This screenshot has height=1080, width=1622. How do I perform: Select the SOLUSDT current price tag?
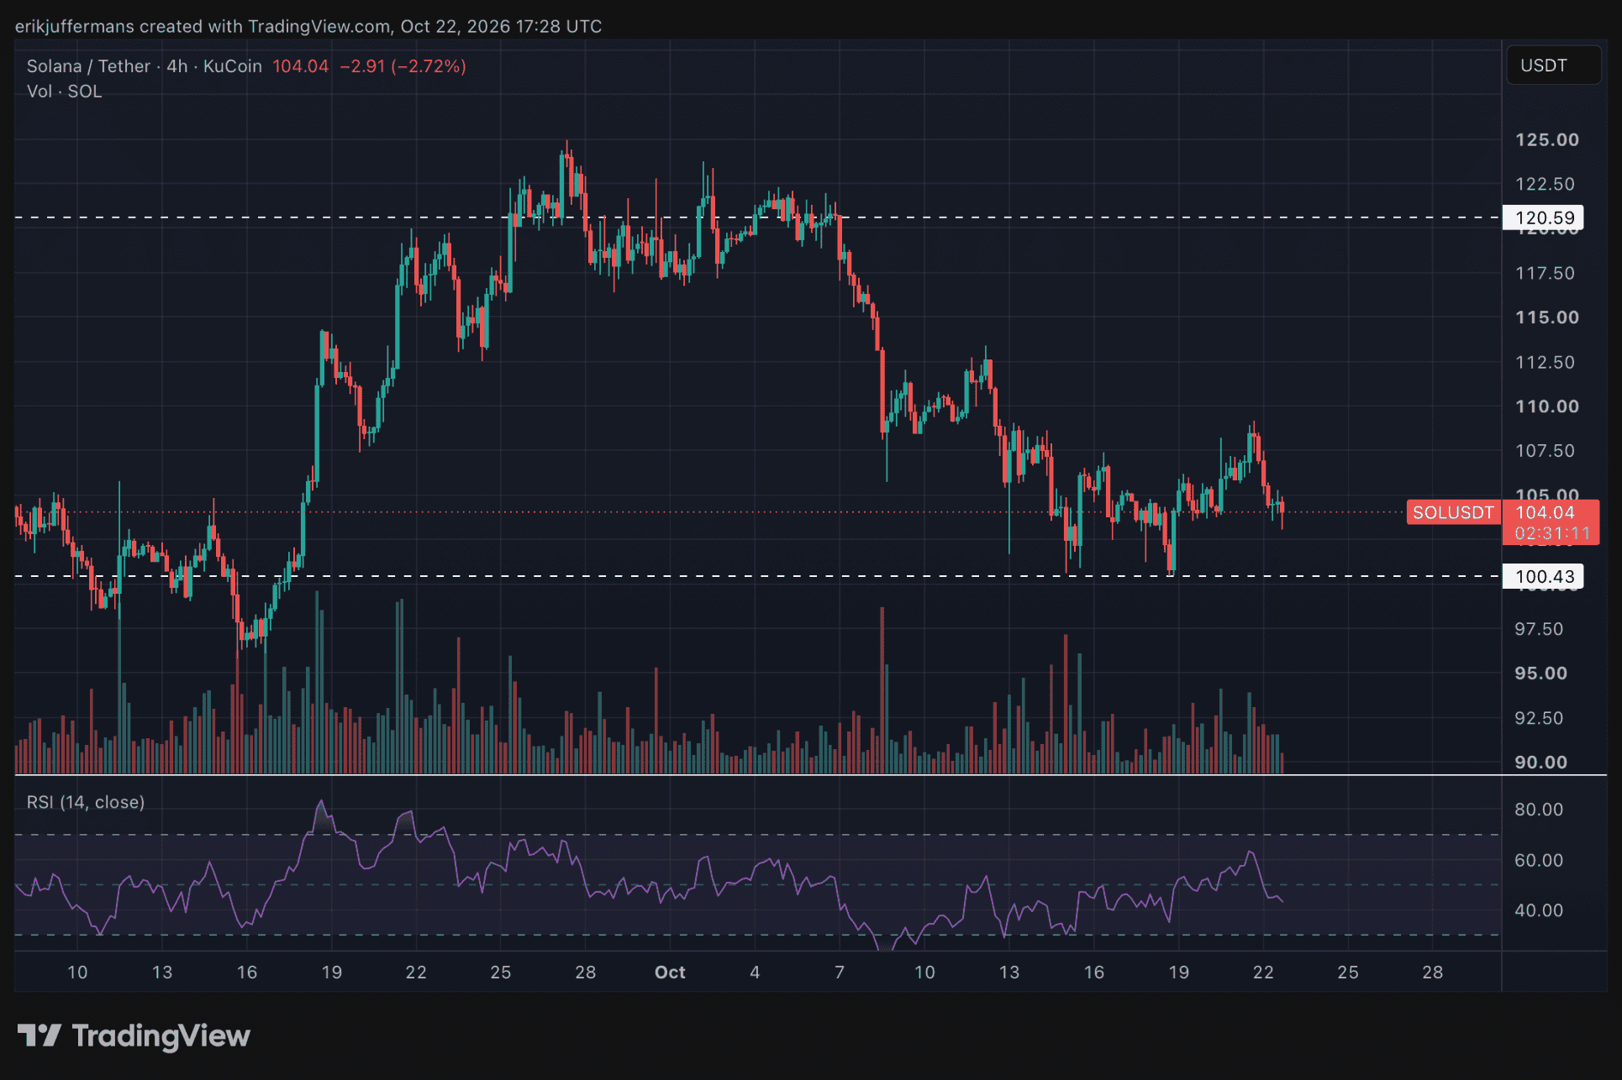1453,512
